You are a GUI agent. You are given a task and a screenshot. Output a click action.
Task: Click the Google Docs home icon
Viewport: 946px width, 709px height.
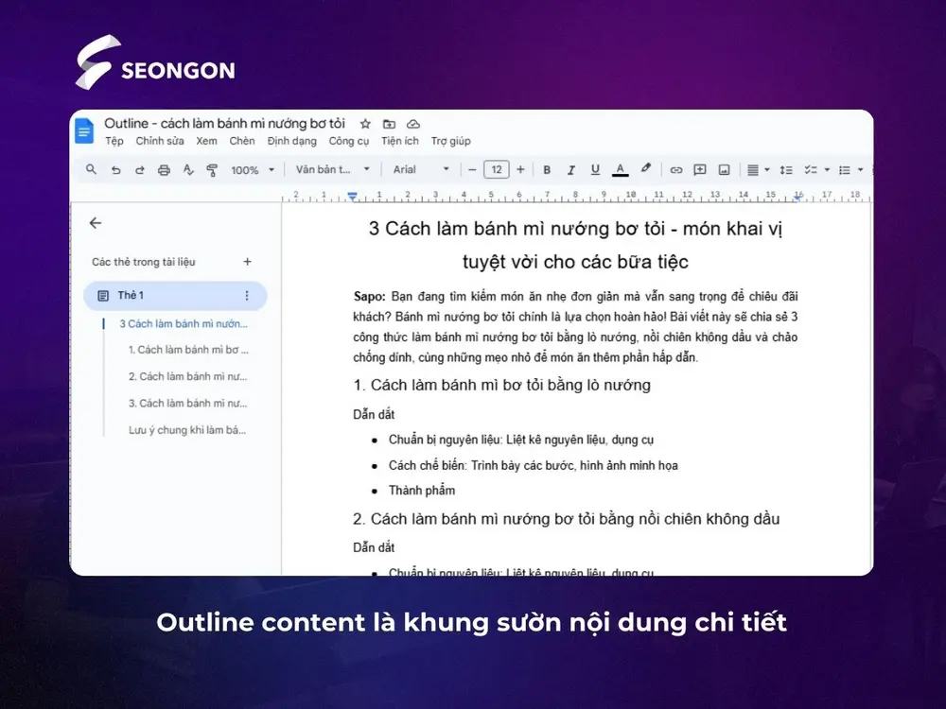point(84,130)
